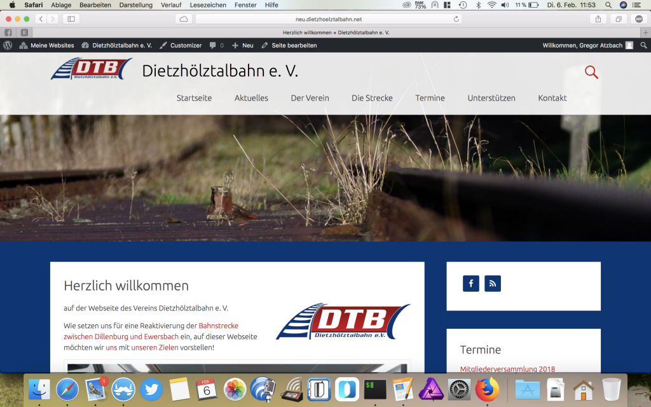Open Der Verein navigation item

310,98
